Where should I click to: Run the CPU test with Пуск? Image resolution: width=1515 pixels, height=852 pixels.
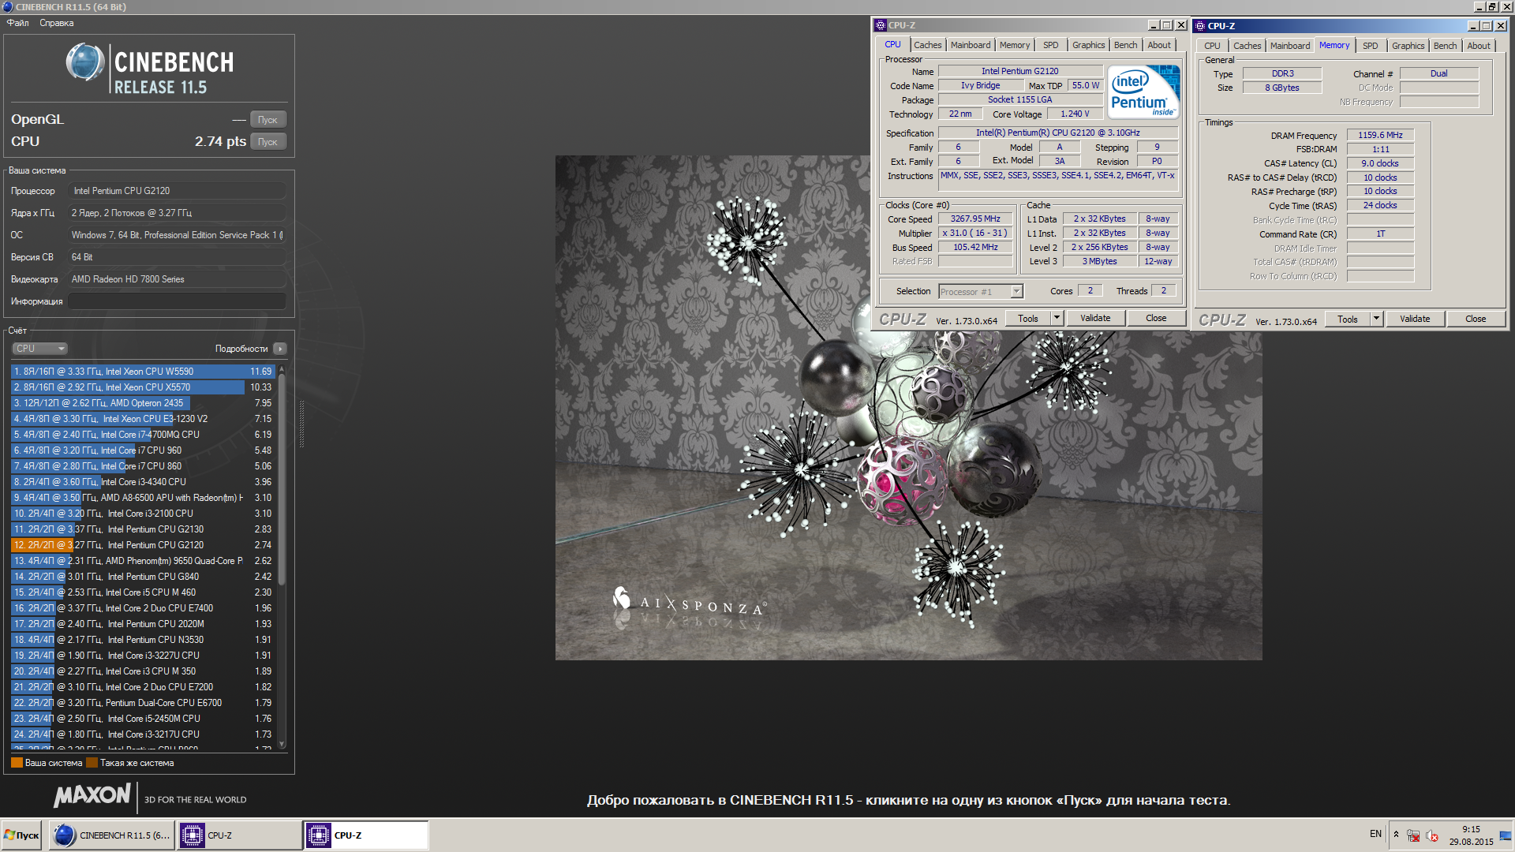pyautogui.click(x=268, y=142)
